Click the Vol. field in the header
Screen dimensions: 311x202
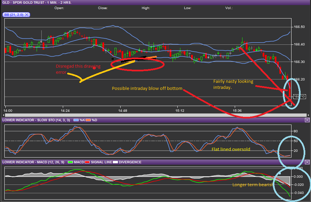[229, 8]
